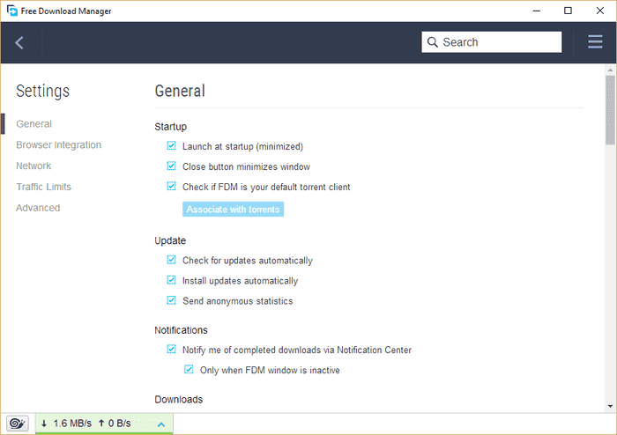Click the scrollbar down arrow
The image size is (617, 435).
[x=610, y=407]
